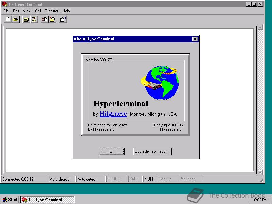Click the Windows Start button
This screenshot has height=204, width=272.
point(10,200)
